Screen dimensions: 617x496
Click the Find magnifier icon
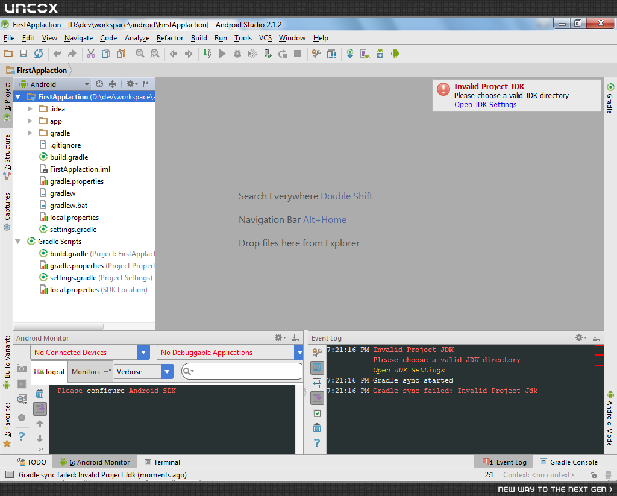[x=140, y=54]
